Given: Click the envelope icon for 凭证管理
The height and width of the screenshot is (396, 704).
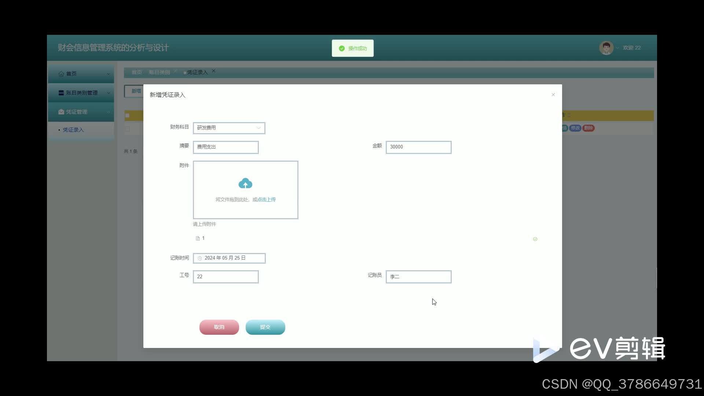Looking at the screenshot, I should pos(61,112).
